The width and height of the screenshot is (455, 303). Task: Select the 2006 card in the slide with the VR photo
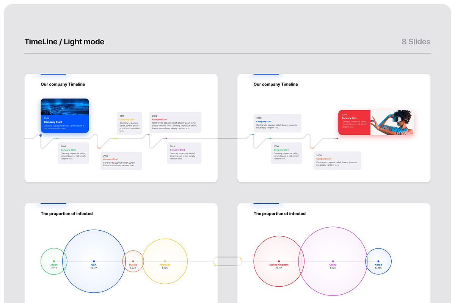[286, 153]
